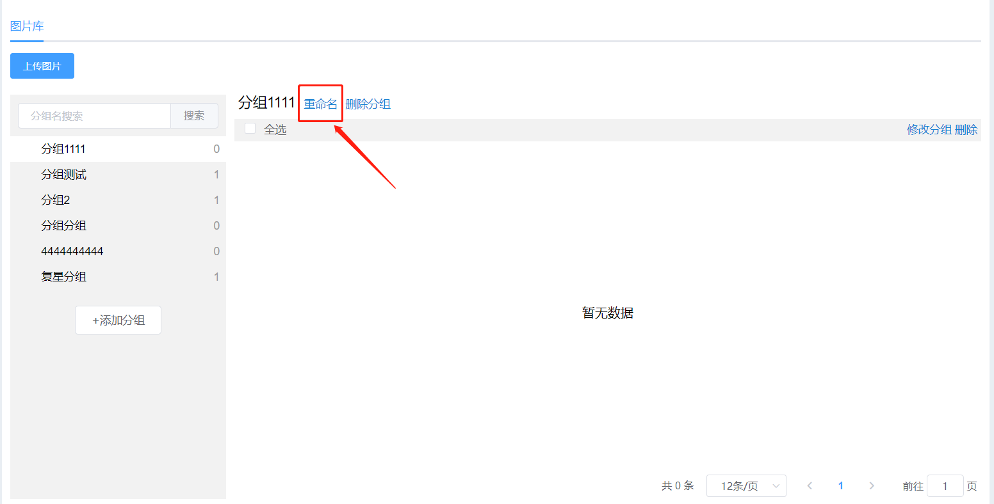Image resolution: width=994 pixels, height=504 pixels.
Task: Tick the 全选 select-all checkbox
Action: click(250, 129)
